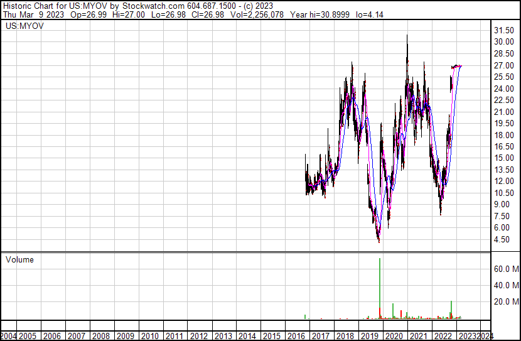Click the 30.00 price axis label

tap(504, 42)
